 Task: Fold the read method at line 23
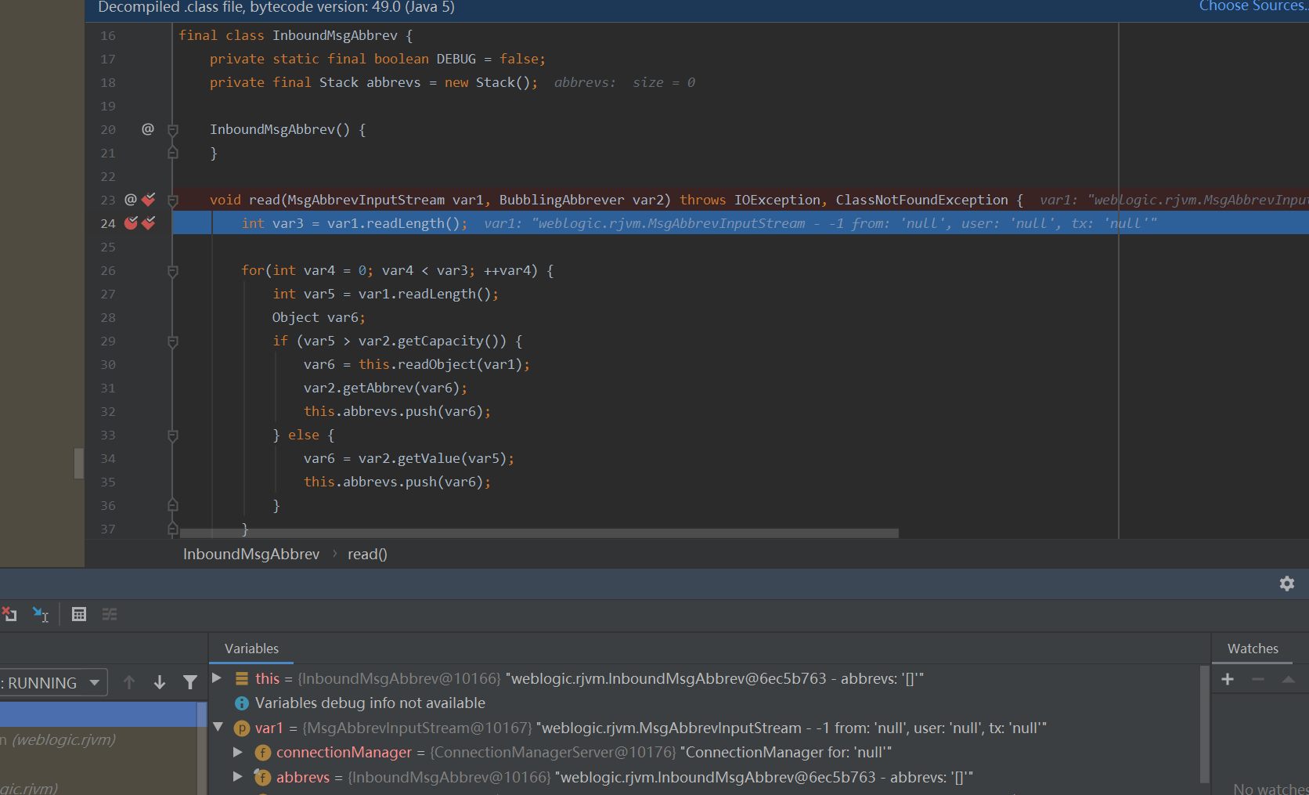173,201
